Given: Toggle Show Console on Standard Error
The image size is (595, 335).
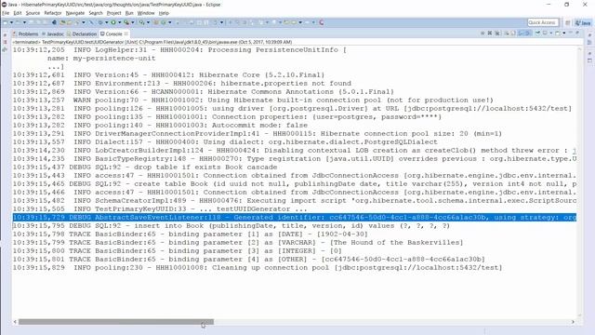Looking at the screenshot, I should pyautogui.click(x=527, y=33).
